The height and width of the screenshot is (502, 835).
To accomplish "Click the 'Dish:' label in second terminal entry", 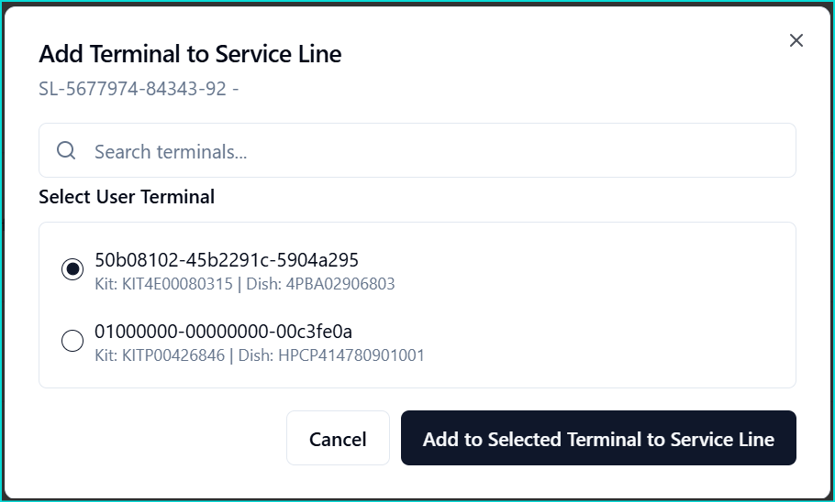I will tap(256, 355).
